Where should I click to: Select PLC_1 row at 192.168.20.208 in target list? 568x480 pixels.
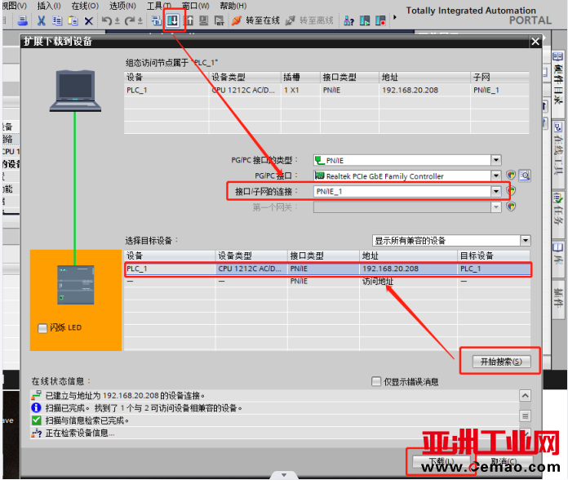pyautogui.click(x=326, y=269)
